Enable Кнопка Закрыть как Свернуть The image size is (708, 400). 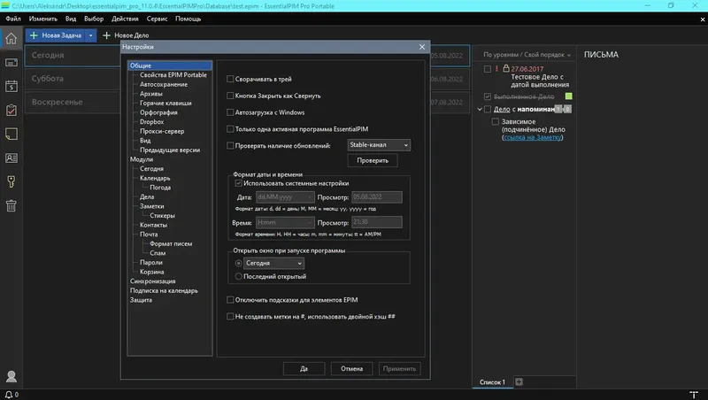tap(230, 96)
